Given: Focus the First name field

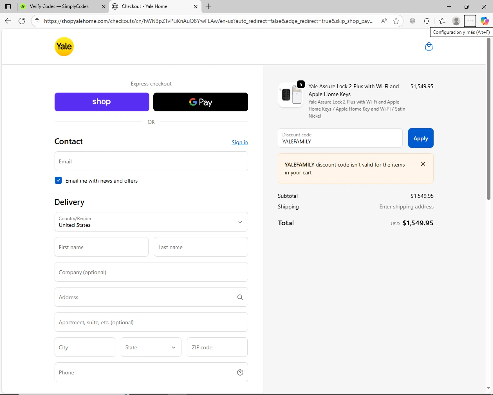Looking at the screenshot, I should pyautogui.click(x=101, y=247).
